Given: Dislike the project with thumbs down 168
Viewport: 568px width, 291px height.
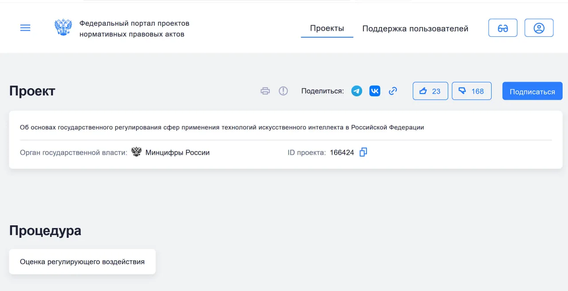Looking at the screenshot, I should coord(472,91).
